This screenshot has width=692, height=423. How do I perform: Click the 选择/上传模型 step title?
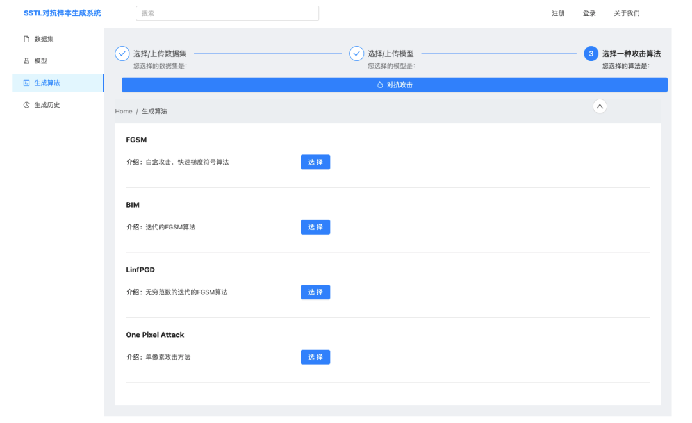[391, 54]
